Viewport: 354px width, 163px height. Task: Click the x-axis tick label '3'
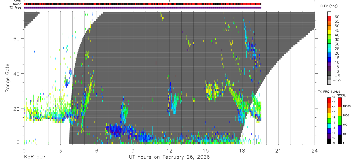(x=60, y=151)
